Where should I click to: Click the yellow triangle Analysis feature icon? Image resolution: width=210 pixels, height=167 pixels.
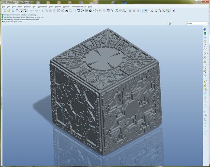(205, 62)
